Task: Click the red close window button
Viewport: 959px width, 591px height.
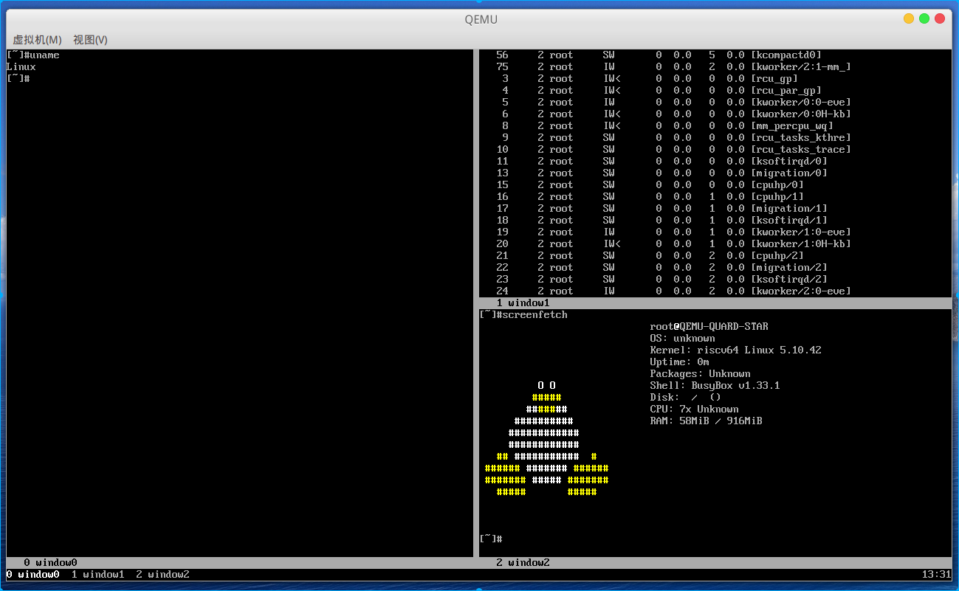Action: coord(940,18)
